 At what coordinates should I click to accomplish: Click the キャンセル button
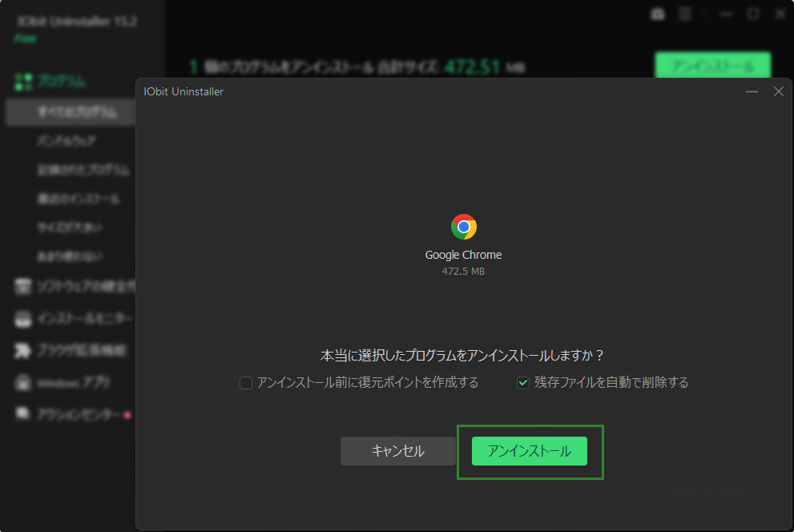398,451
